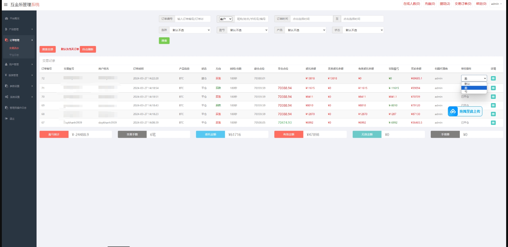The height and width of the screenshot is (247, 508).
Task: Open details icon for order 70
Action: pyautogui.click(x=493, y=97)
